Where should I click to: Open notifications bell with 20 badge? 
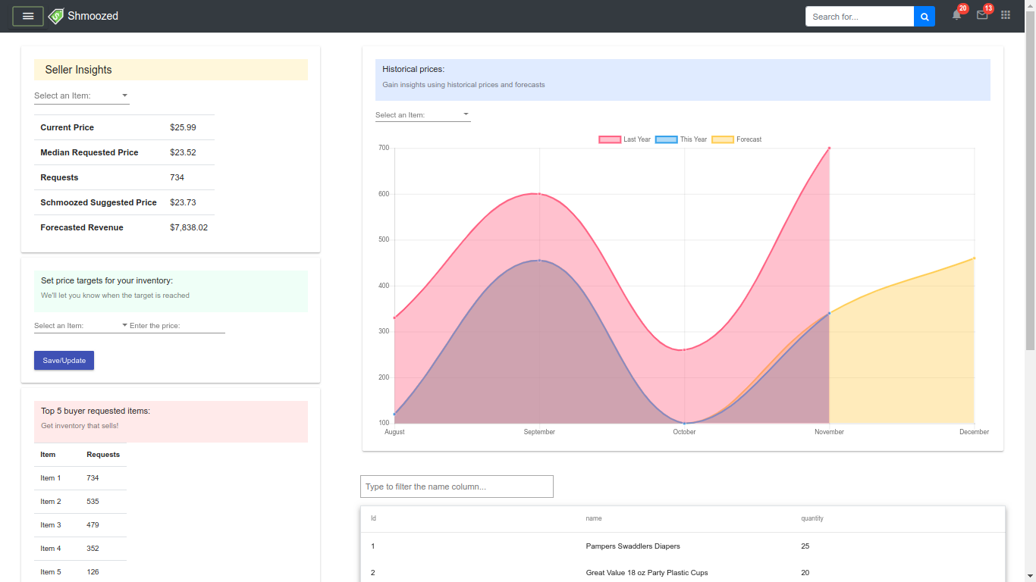[x=957, y=14]
